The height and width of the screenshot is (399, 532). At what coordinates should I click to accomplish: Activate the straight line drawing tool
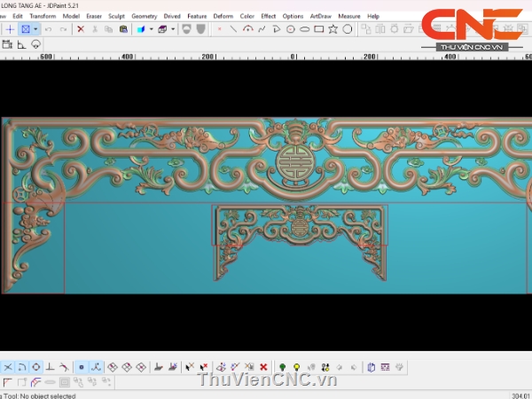233,29
